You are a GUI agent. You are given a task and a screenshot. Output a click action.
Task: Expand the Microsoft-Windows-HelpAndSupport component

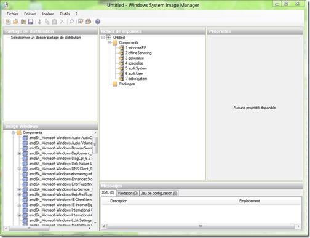pyautogui.click(x=19, y=194)
